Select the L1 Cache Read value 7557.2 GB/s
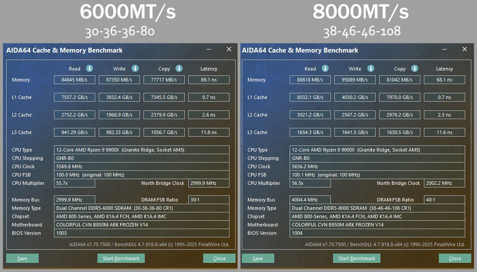Image resolution: width=477 pixels, height=272 pixels. (75, 97)
